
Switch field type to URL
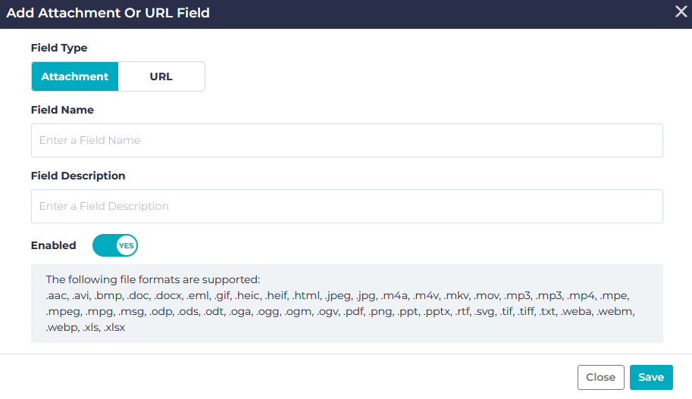161,76
